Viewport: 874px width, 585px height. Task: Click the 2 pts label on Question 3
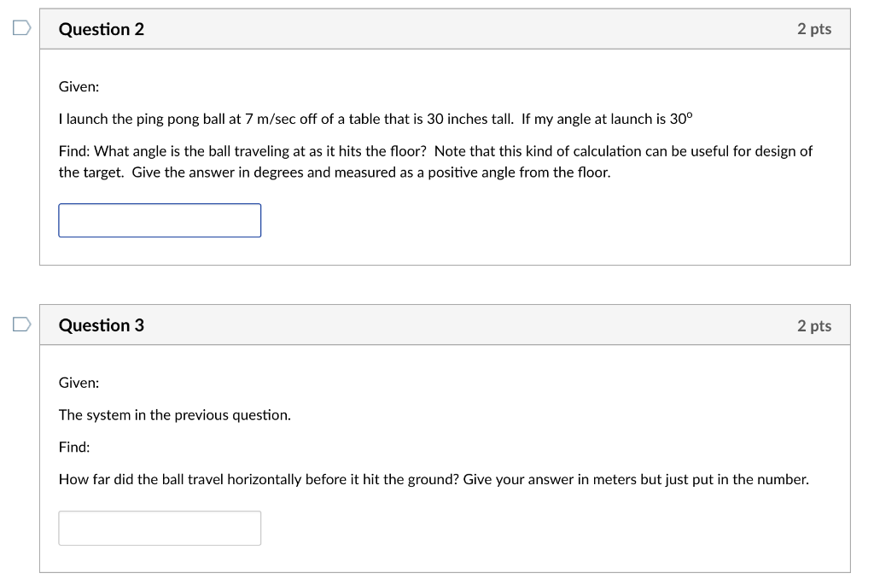(814, 325)
